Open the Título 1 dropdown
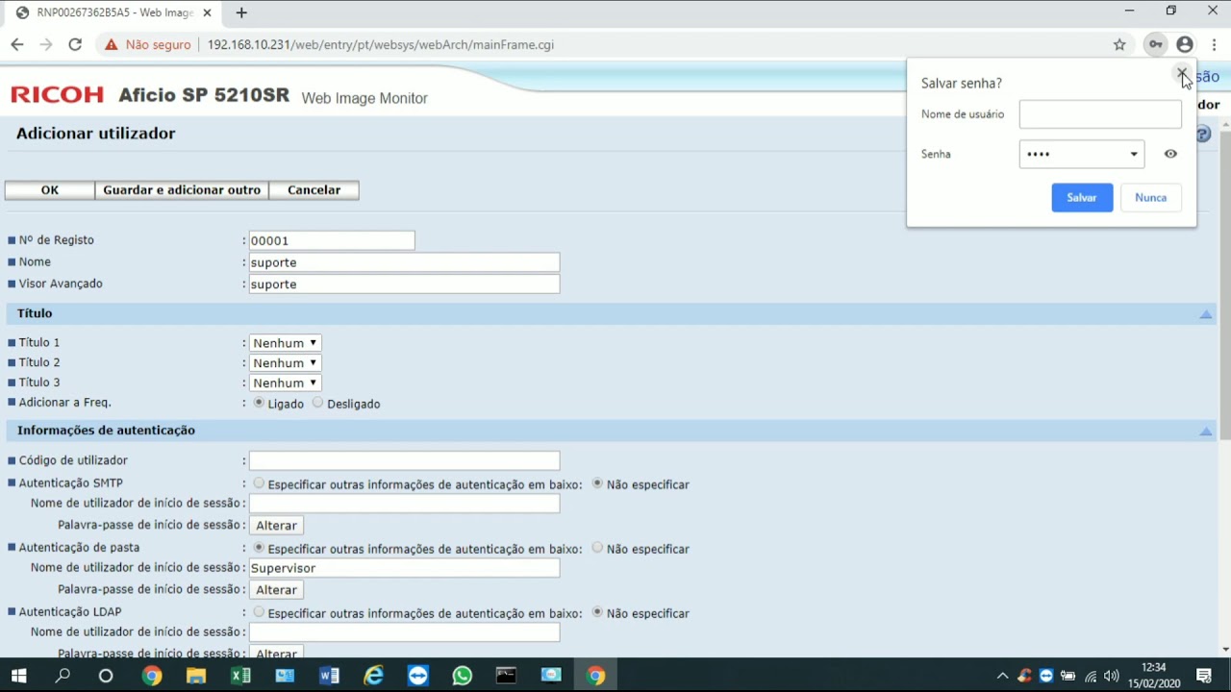This screenshot has width=1231, height=692. (285, 343)
